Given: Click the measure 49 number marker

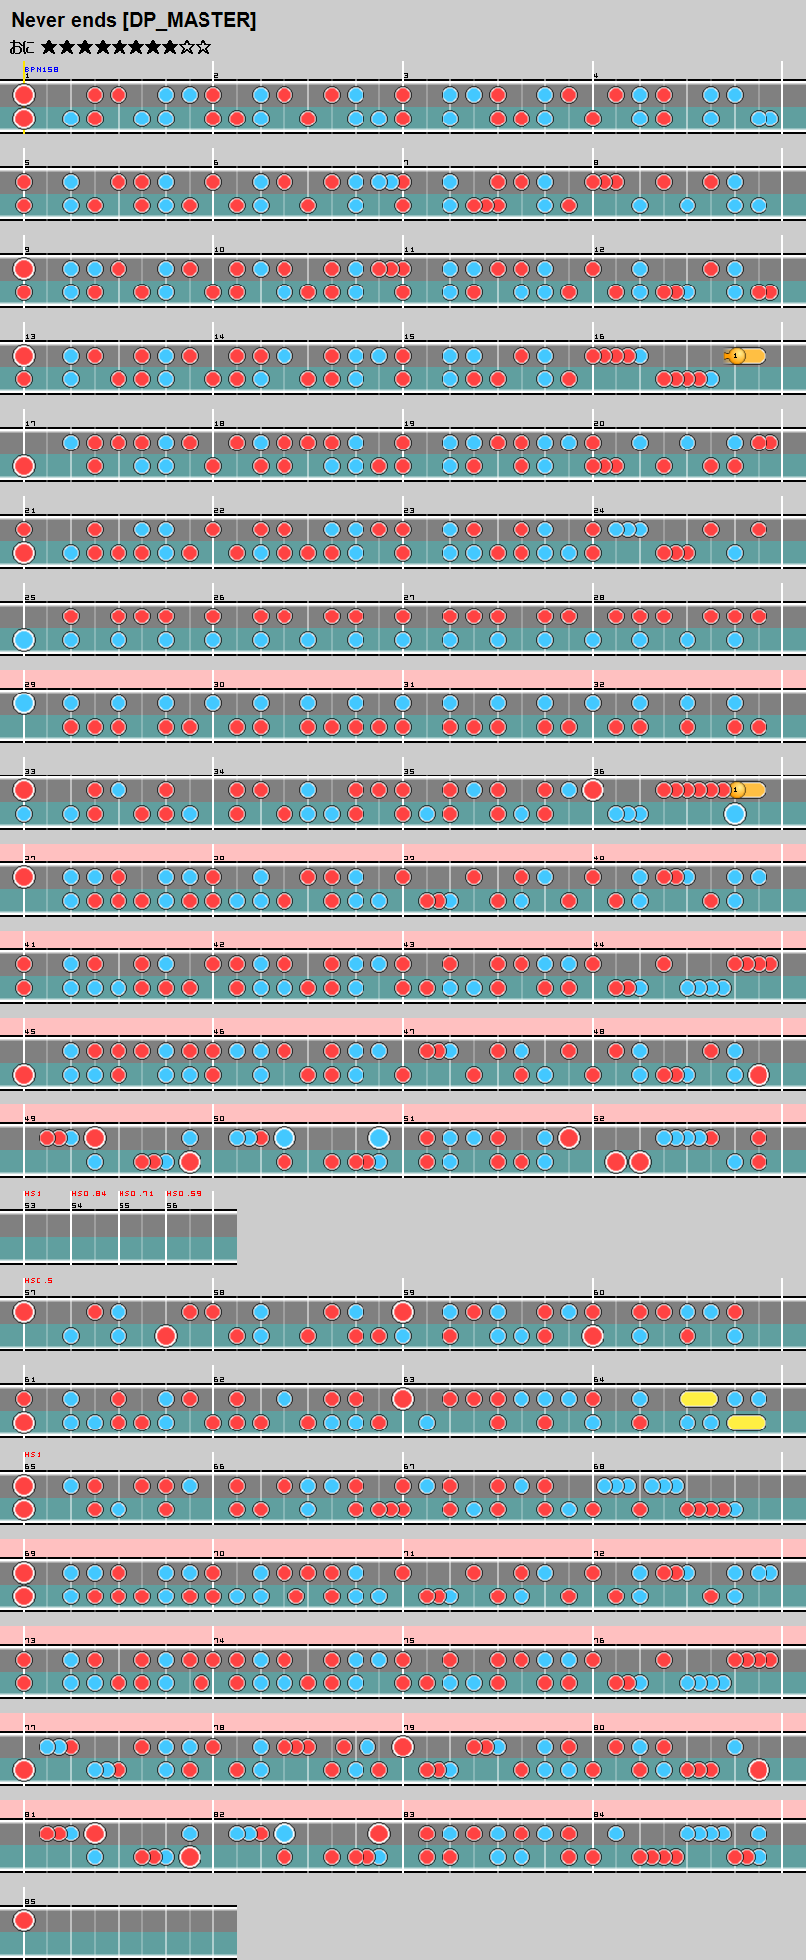Looking at the screenshot, I should pos(30,1119).
